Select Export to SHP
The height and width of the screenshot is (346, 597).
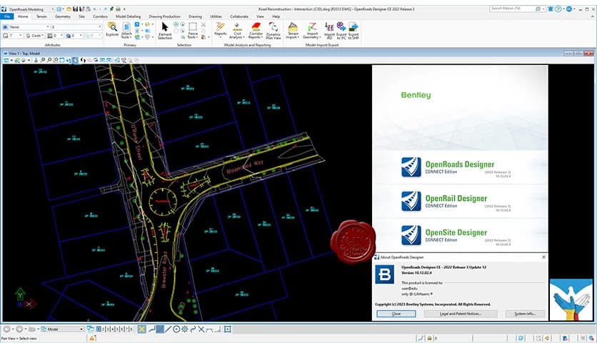[x=353, y=29]
